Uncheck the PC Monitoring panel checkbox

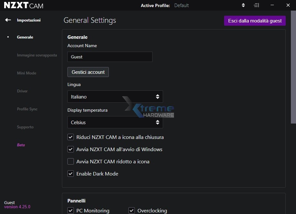pyautogui.click(x=71, y=210)
